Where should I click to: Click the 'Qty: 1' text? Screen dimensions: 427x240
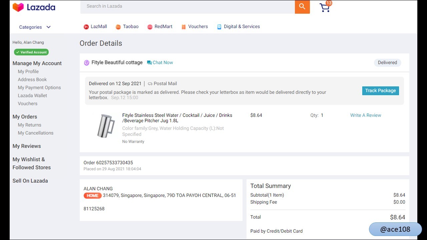pyautogui.click(x=317, y=115)
